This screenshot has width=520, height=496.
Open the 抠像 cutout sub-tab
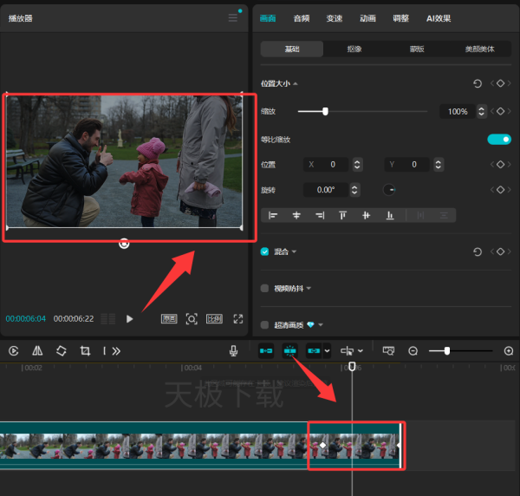(354, 49)
